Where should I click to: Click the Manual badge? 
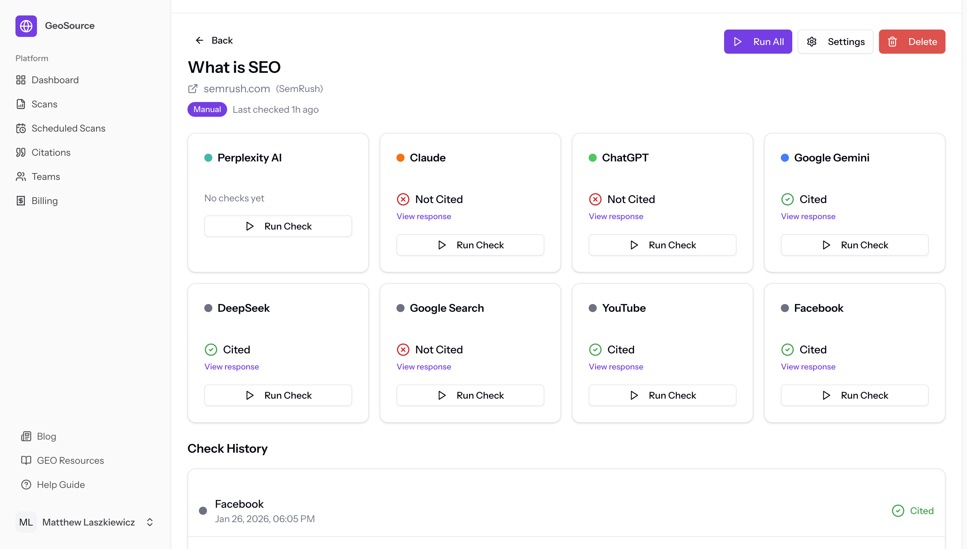207,109
